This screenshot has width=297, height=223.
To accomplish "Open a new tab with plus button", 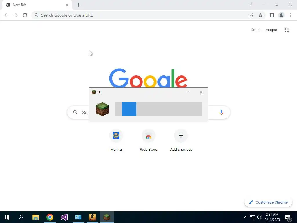I will pos(78,5).
